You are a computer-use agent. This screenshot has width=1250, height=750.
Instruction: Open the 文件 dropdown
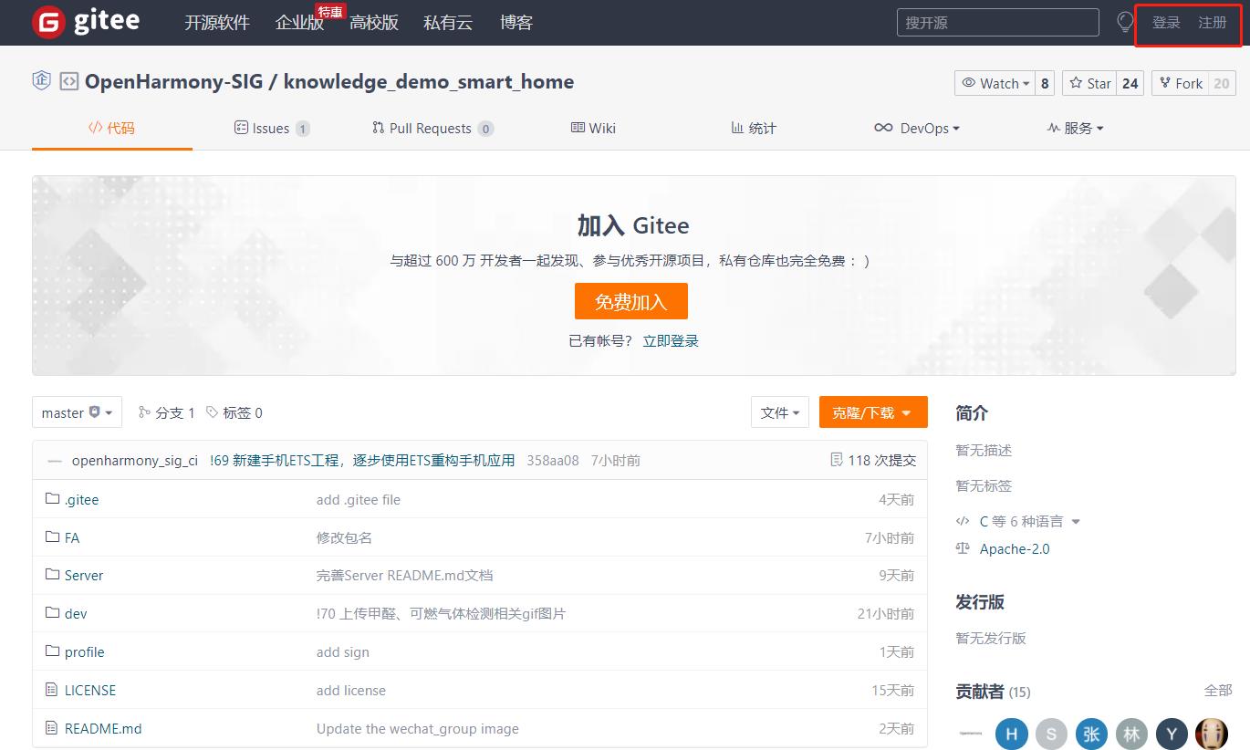780,412
